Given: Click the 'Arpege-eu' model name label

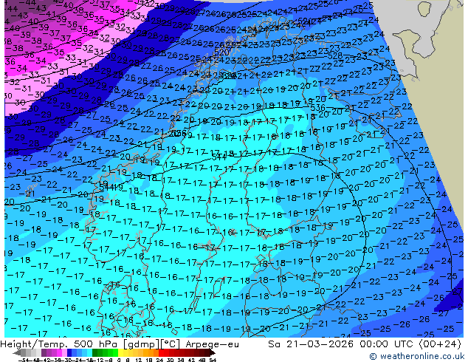Looking at the screenshot, I should pyautogui.click(x=212, y=344).
